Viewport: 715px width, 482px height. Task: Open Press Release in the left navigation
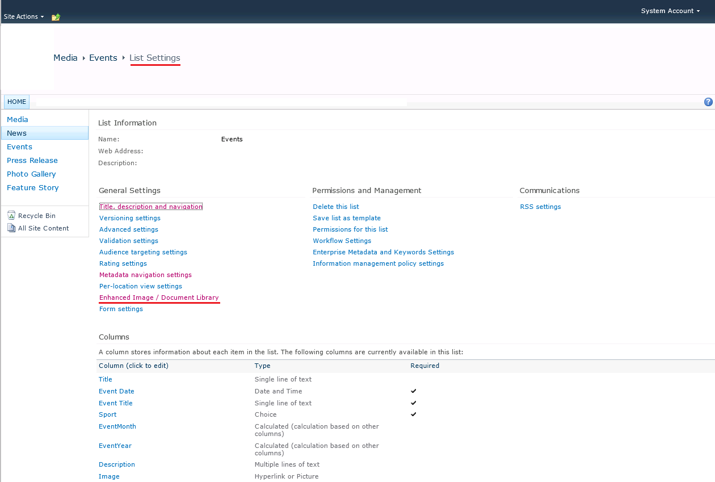pyautogui.click(x=32, y=161)
